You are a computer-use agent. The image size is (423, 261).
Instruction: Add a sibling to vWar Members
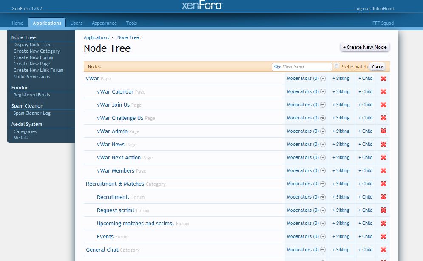341,170
